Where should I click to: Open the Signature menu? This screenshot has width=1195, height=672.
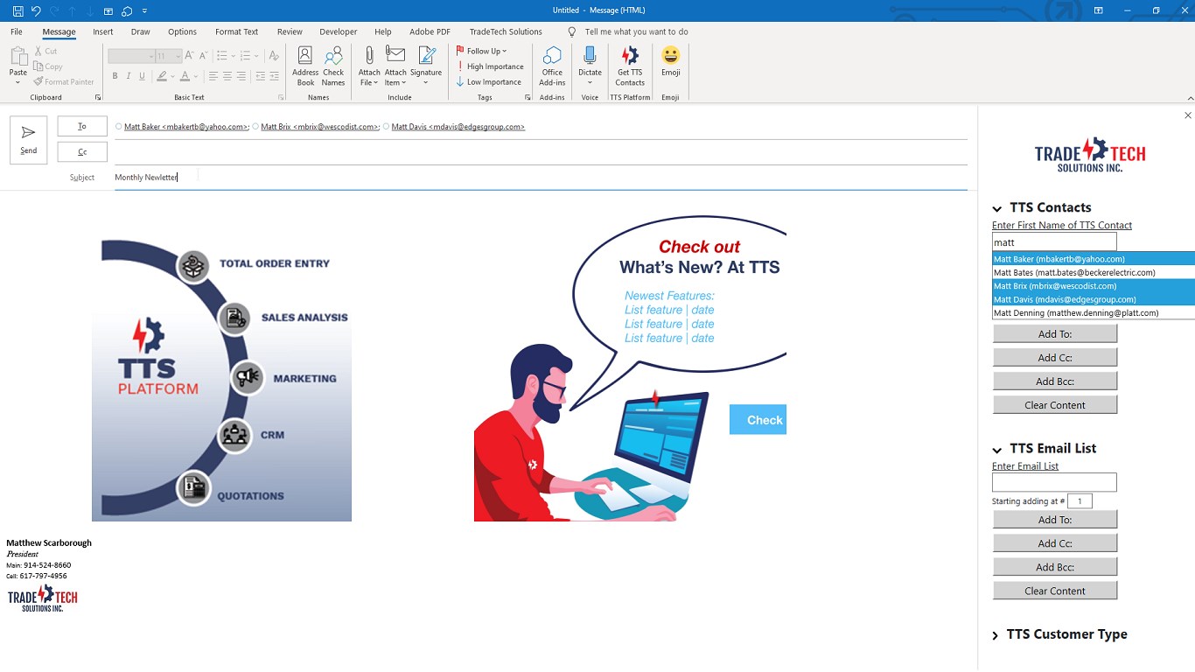click(x=426, y=66)
